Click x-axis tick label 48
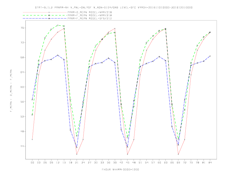The height and width of the screenshot is (177, 229). [x=134, y=163]
